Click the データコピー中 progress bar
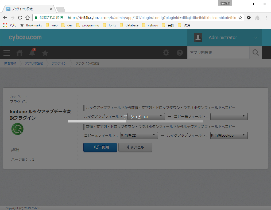Image resolution: width=271 pixels, height=210 pixels. coord(135,121)
